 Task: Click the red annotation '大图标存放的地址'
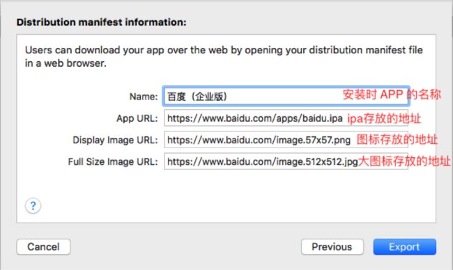tap(404, 161)
